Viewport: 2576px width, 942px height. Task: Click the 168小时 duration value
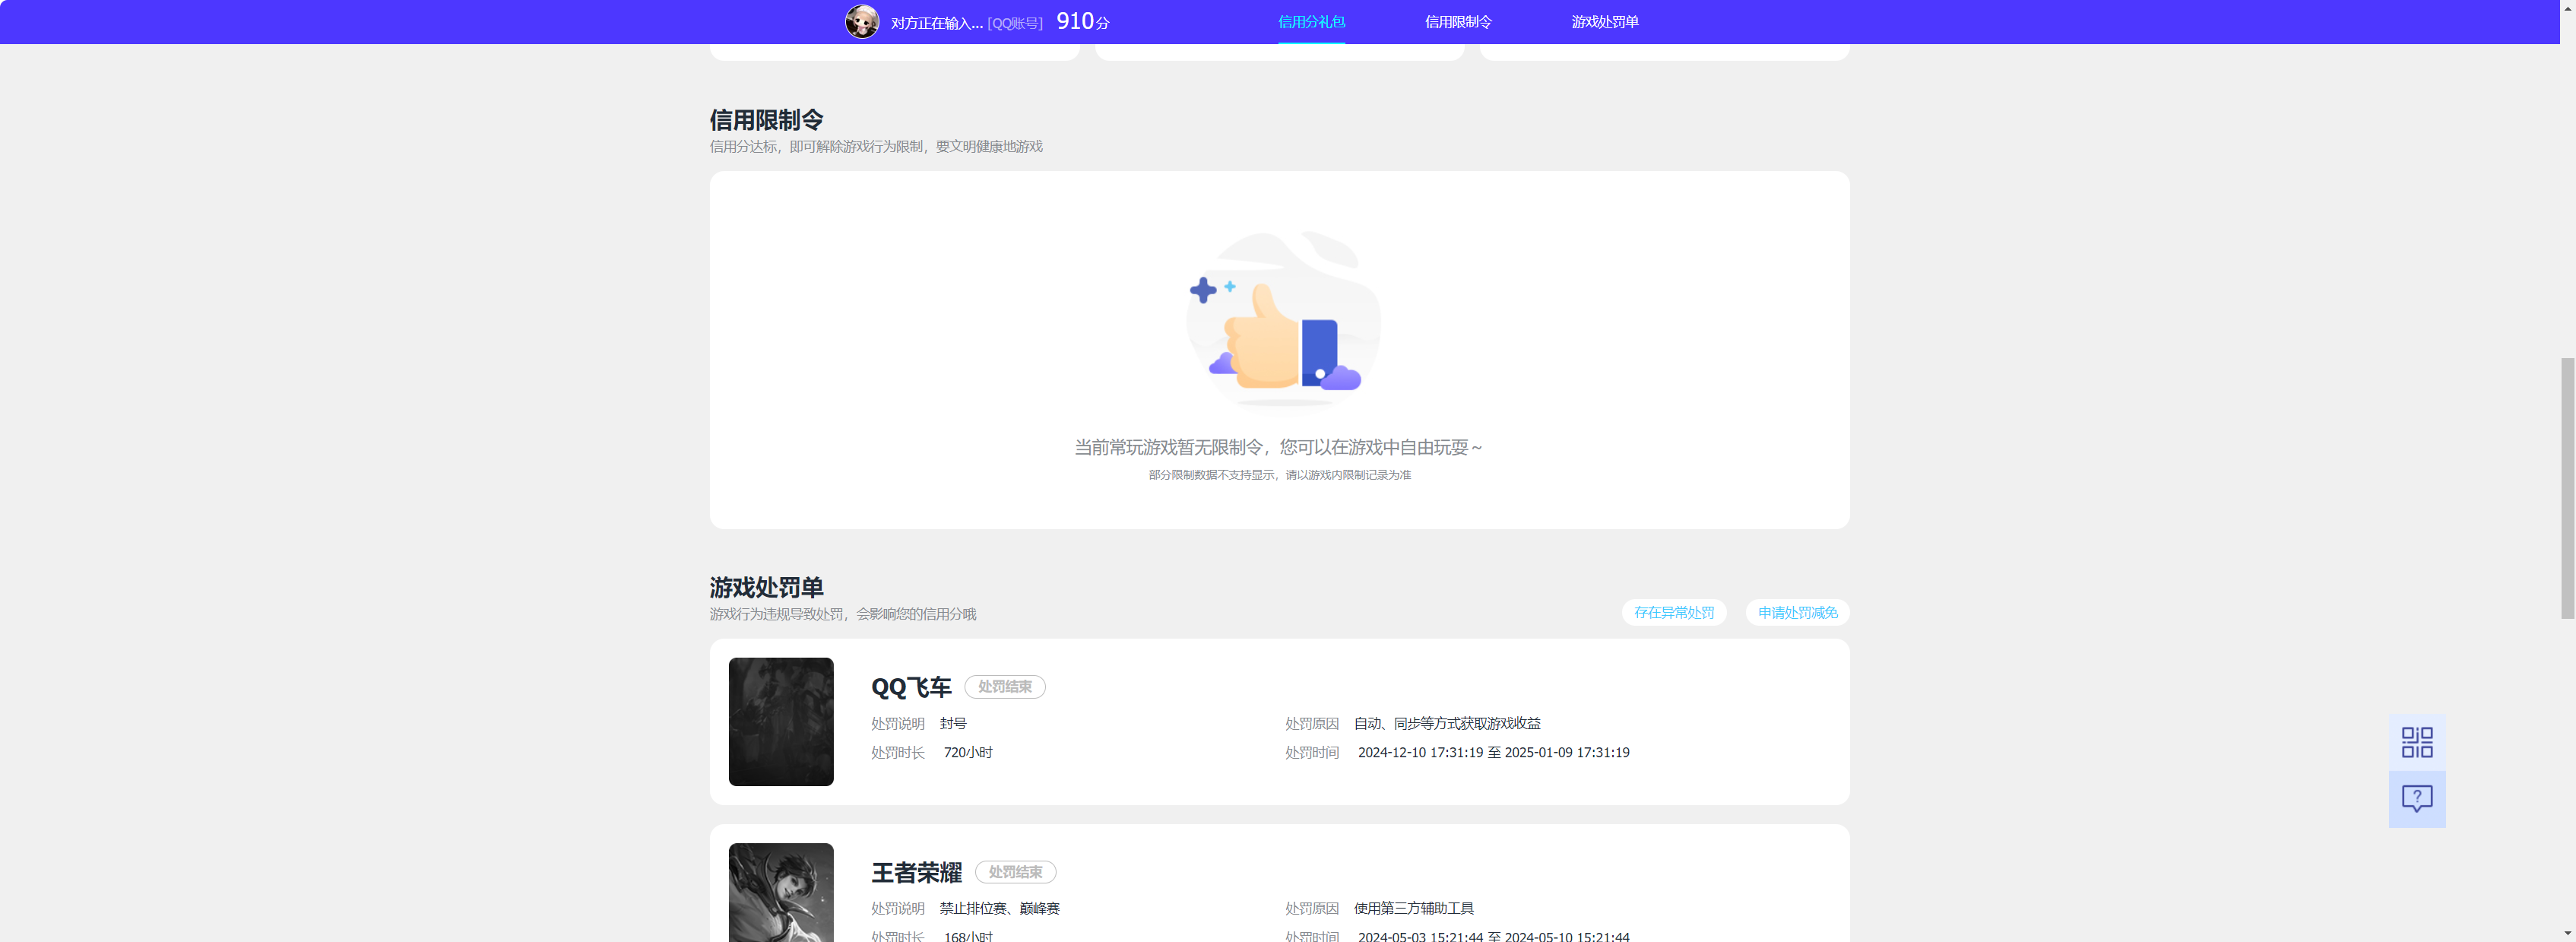tap(968, 936)
